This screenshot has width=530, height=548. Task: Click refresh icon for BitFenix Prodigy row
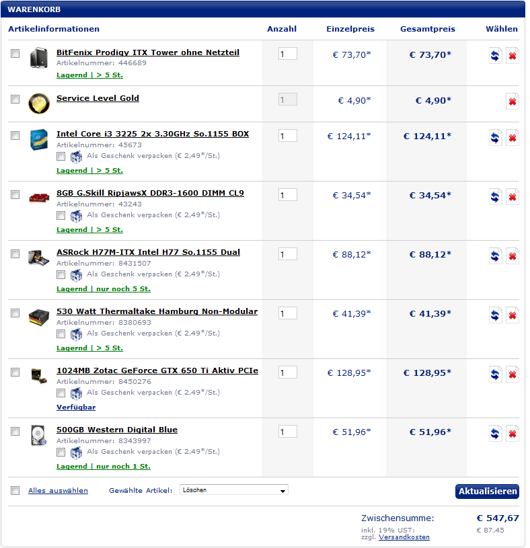tap(495, 56)
